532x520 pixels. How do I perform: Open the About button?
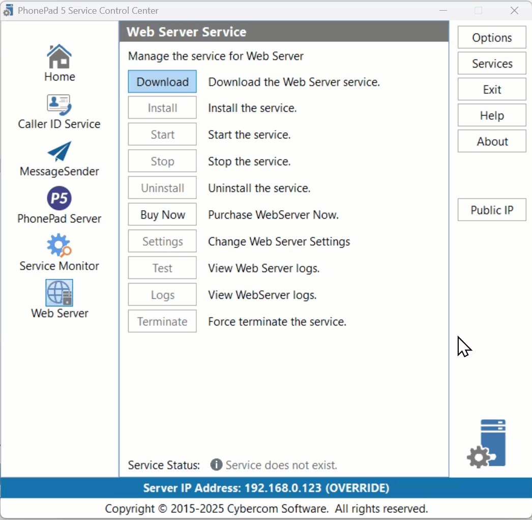[x=492, y=141]
